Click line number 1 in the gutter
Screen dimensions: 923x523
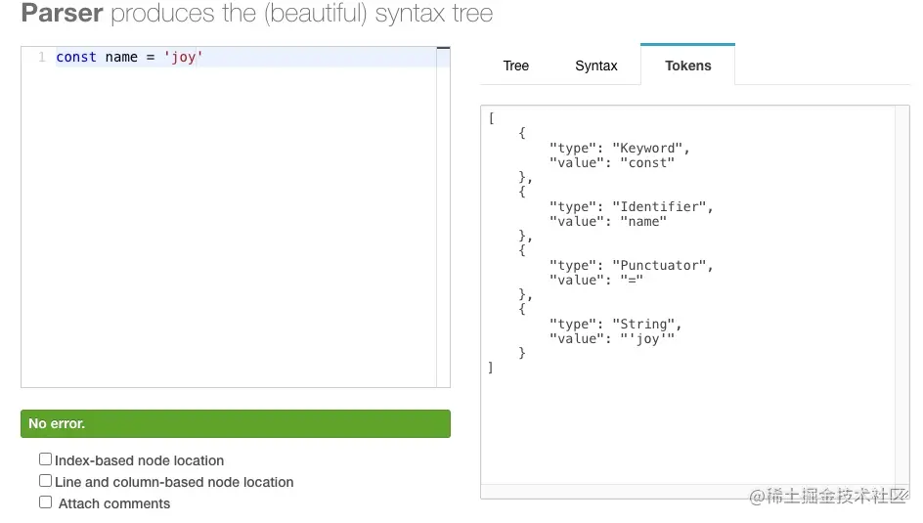(42, 58)
